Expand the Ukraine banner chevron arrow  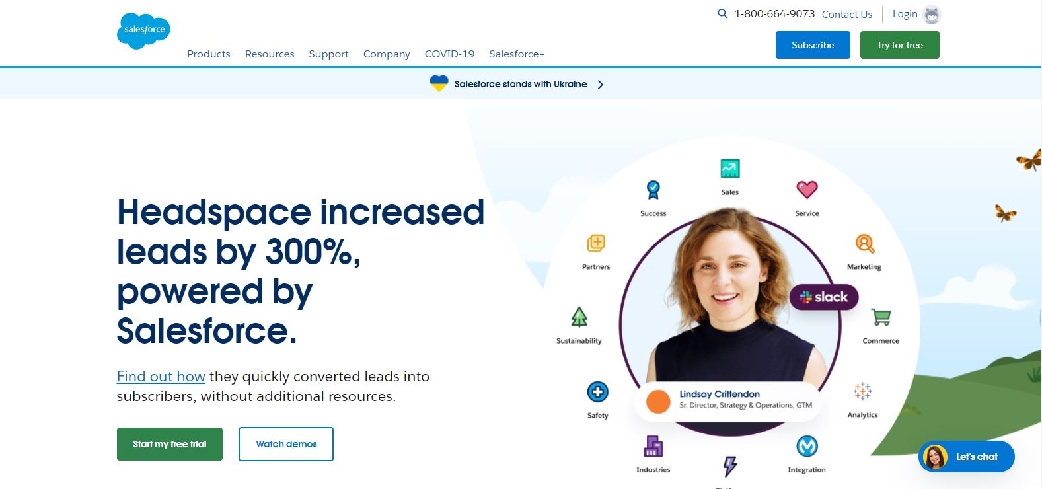tap(600, 84)
